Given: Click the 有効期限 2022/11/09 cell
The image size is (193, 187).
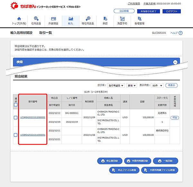Looking at the screenshot, I should point(89,118).
